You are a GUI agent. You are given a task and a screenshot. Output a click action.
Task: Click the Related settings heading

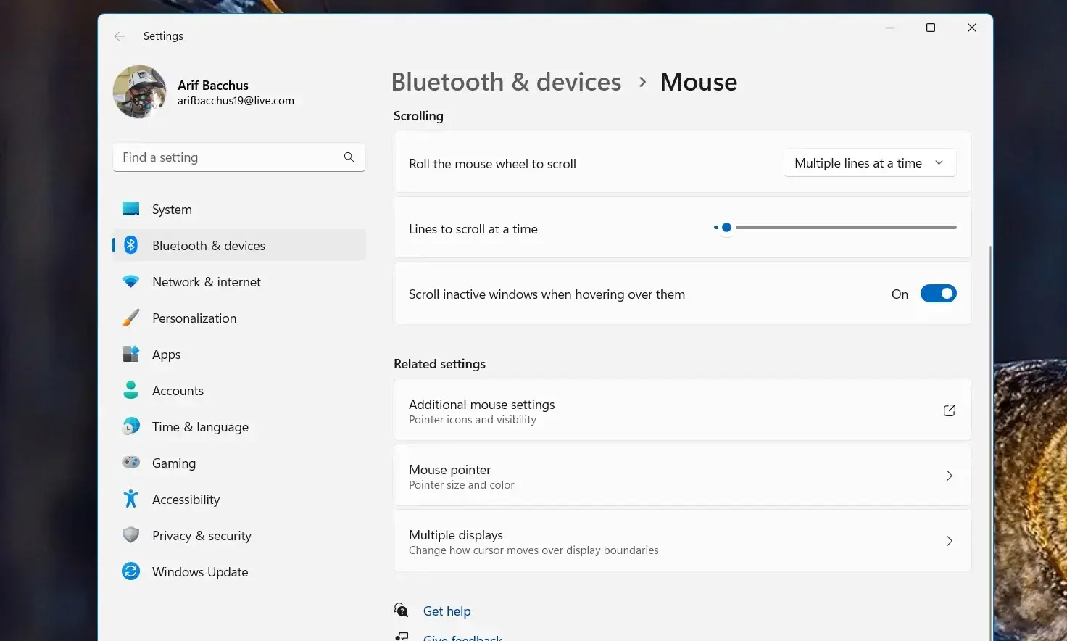439,364
